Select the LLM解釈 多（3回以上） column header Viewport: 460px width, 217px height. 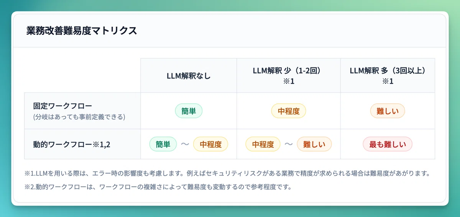tap(388, 71)
